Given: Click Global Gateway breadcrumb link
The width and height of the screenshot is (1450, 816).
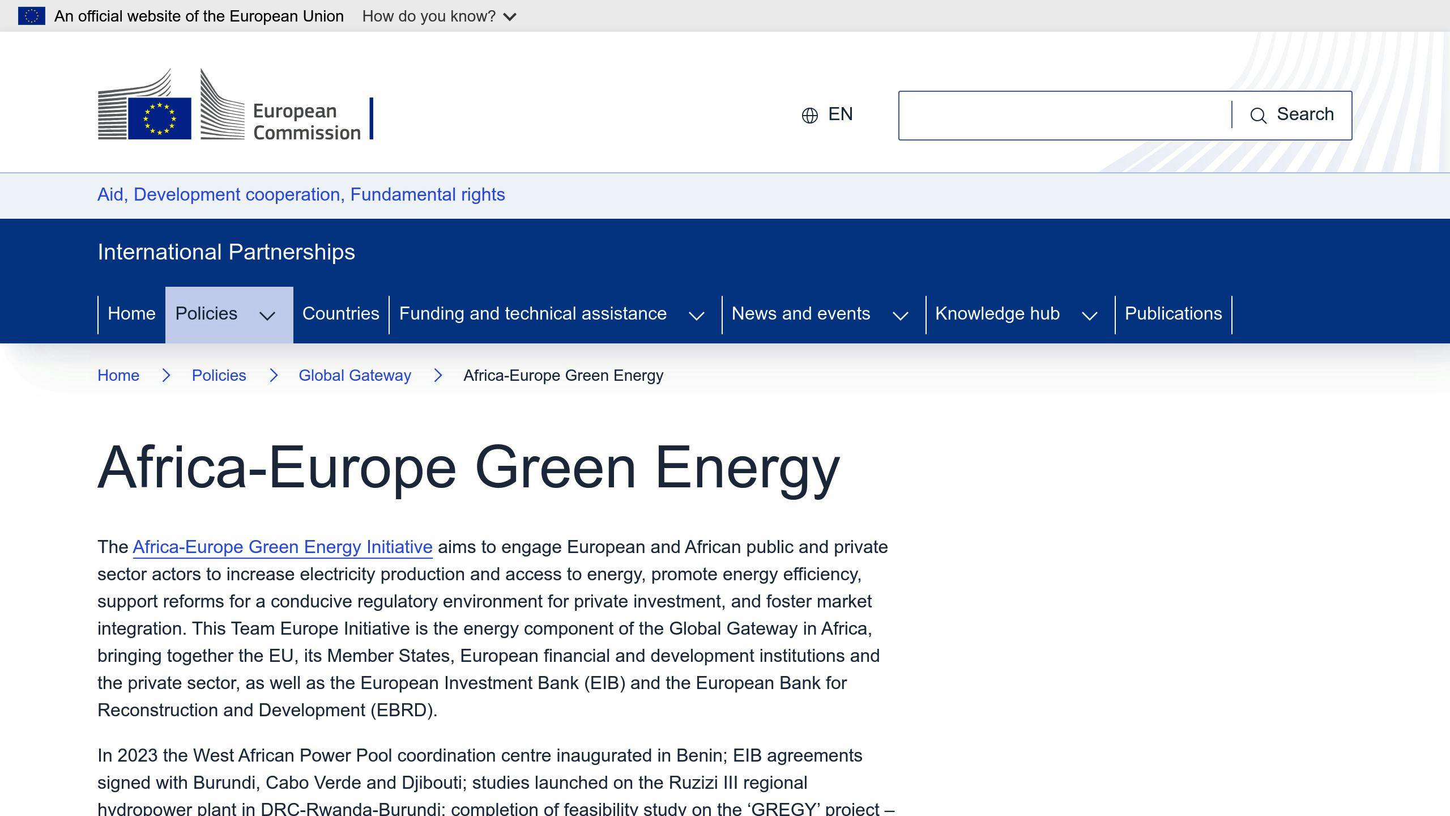Looking at the screenshot, I should point(355,375).
